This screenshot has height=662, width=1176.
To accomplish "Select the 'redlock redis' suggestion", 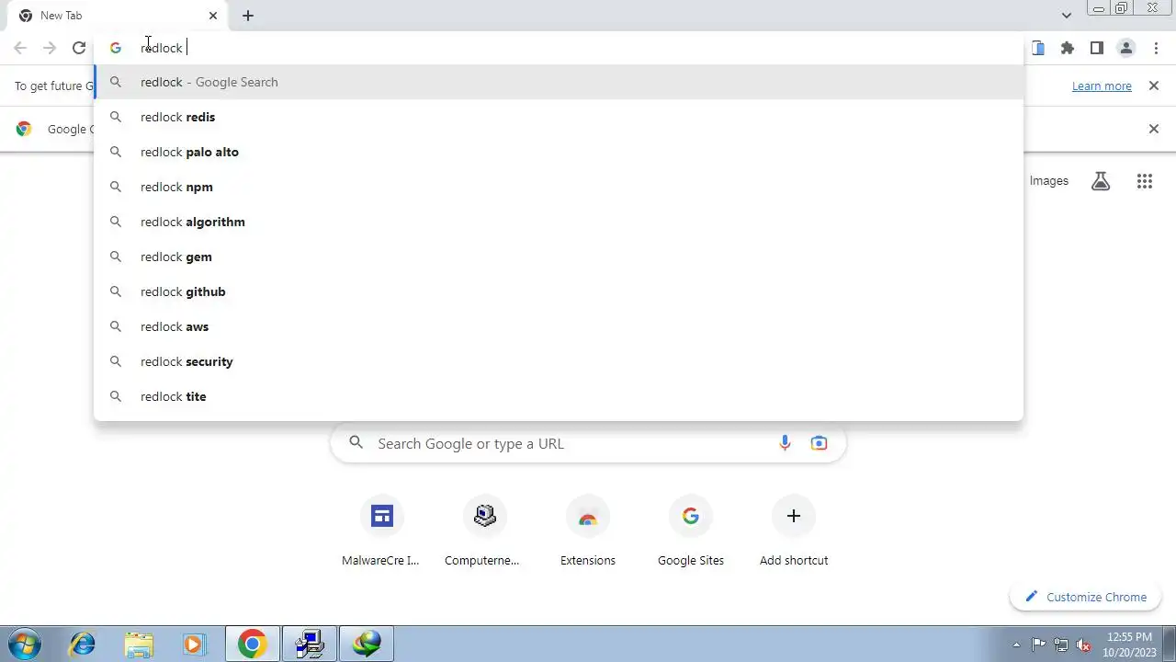I will [559, 117].
